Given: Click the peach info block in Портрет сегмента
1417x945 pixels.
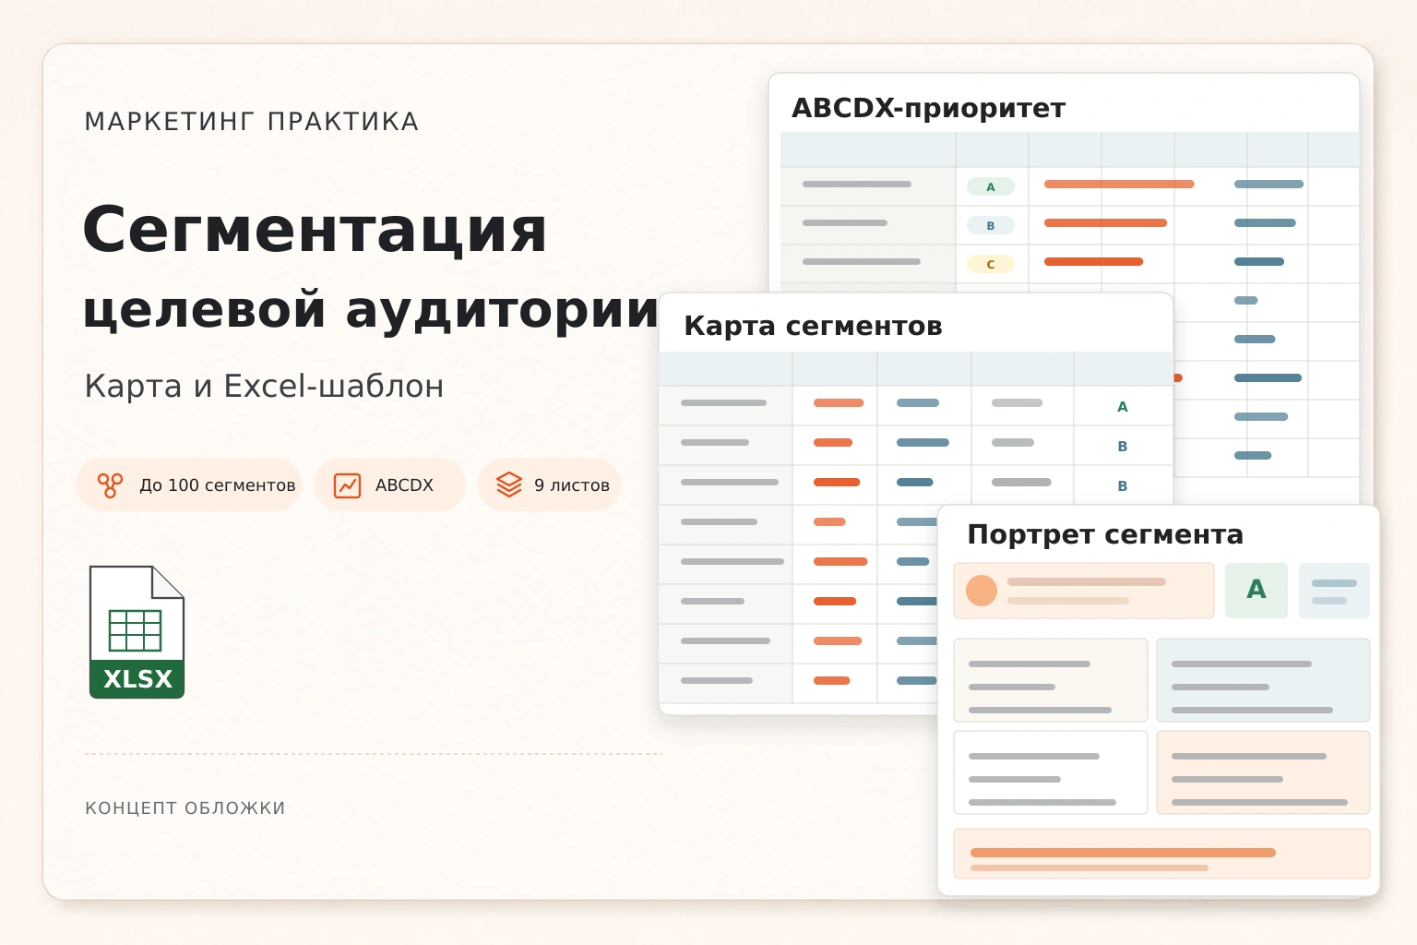Looking at the screenshot, I should (x=1263, y=772).
